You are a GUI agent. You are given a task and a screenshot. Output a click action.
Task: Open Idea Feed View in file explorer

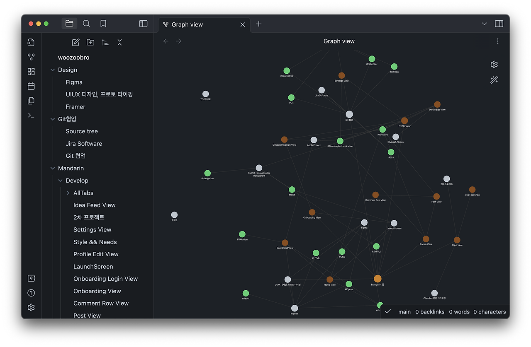(95, 205)
